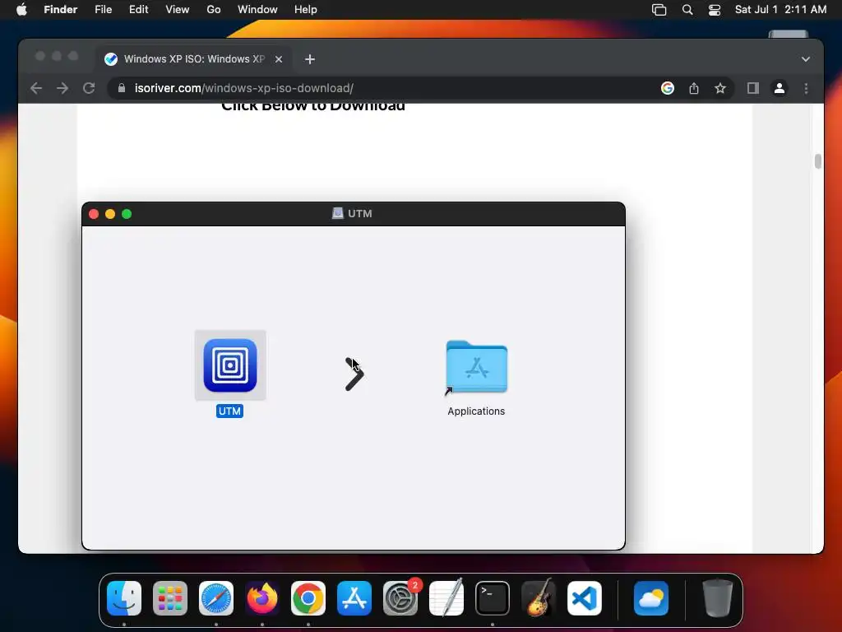The width and height of the screenshot is (842, 632).
Task: Open the Finder menu in menu bar
Action: click(x=61, y=10)
